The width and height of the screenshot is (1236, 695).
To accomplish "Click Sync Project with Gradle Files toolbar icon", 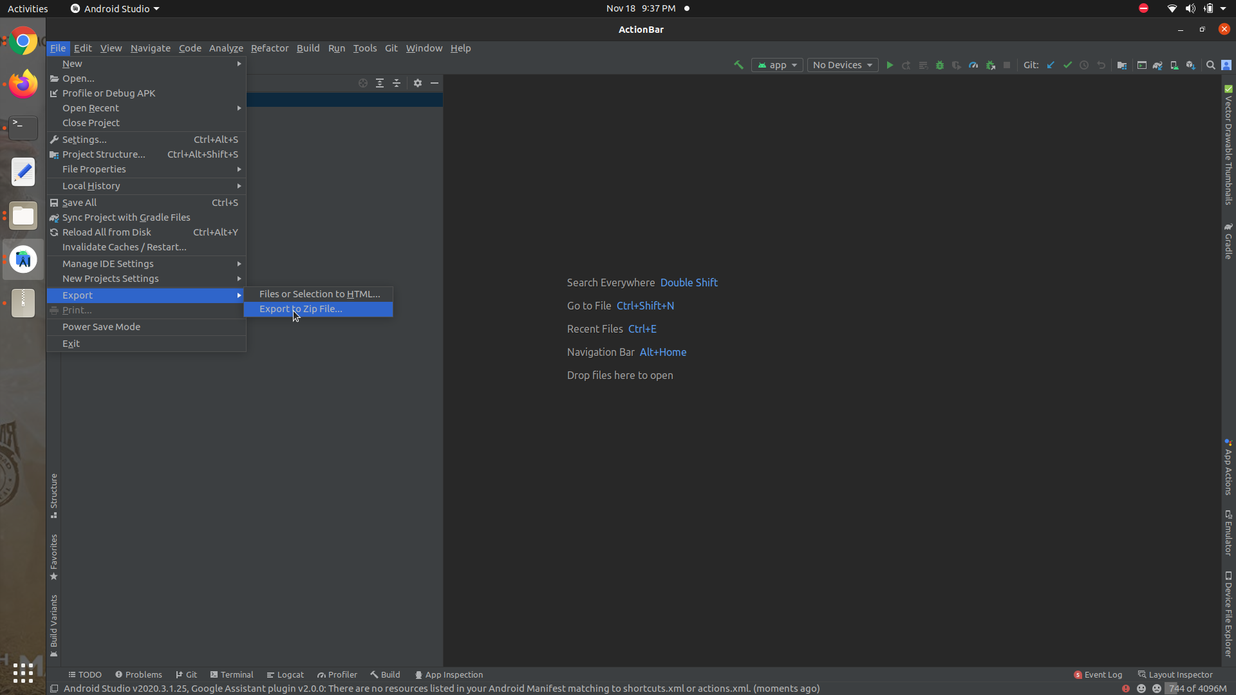I will click(x=1157, y=65).
